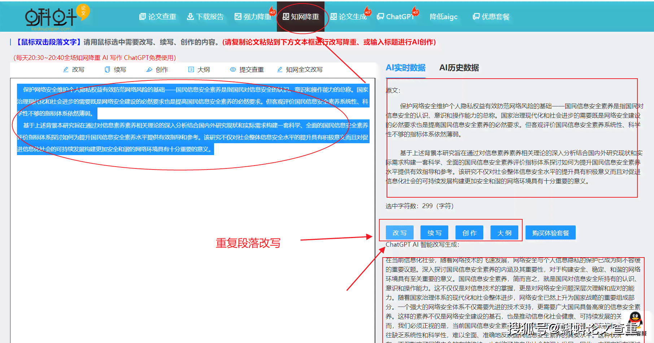Switch to the AI历史数据 tab
The height and width of the screenshot is (343, 654).
click(x=459, y=68)
